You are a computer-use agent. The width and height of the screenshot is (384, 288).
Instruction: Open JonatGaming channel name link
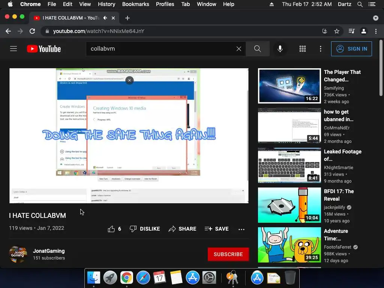tap(49, 251)
